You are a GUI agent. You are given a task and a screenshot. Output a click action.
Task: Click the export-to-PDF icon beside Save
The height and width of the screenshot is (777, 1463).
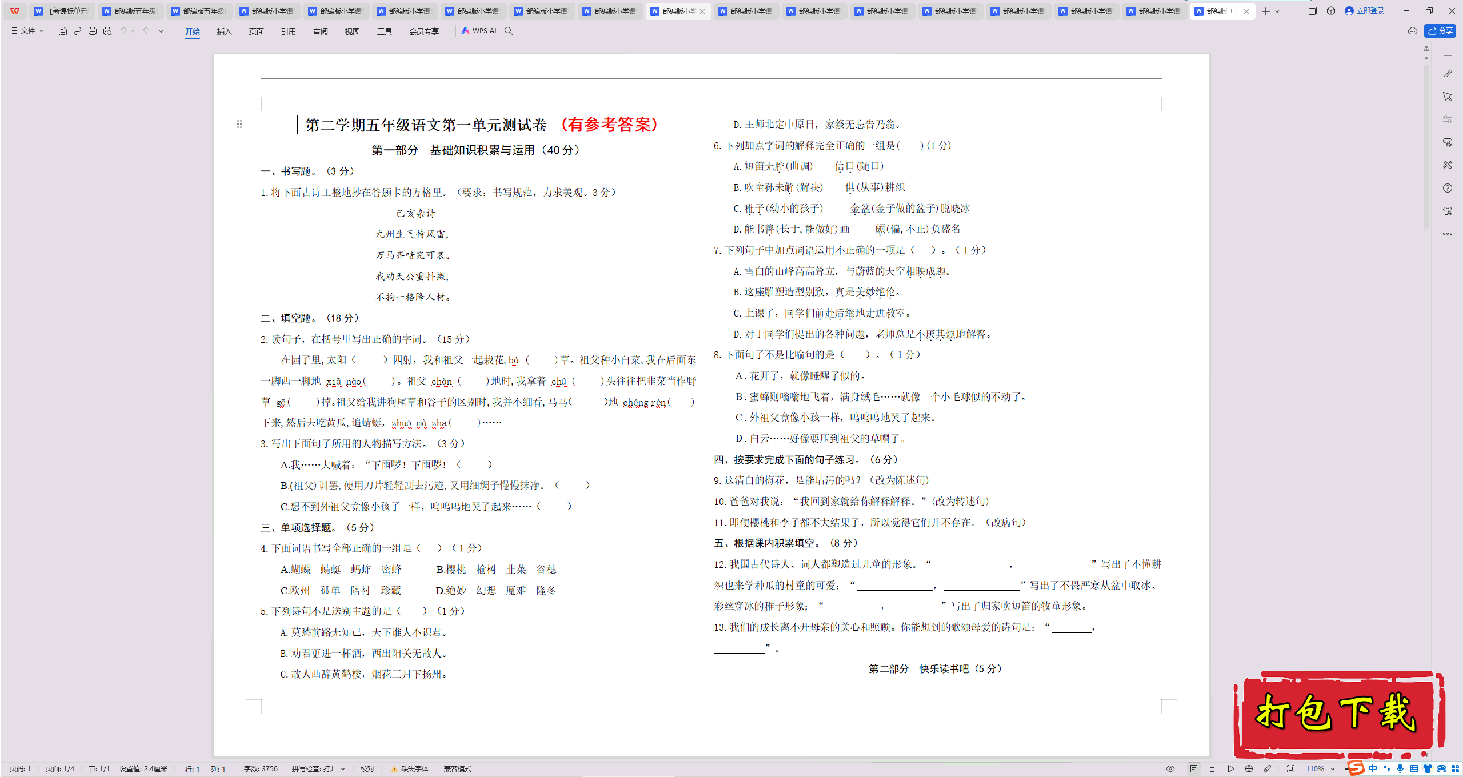pyautogui.click(x=78, y=31)
